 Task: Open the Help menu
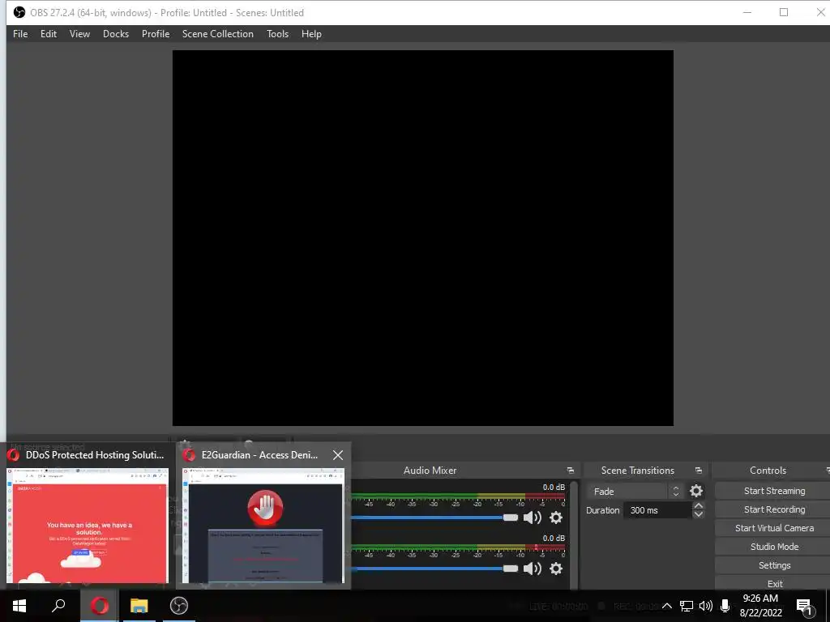pyautogui.click(x=311, y=34)
